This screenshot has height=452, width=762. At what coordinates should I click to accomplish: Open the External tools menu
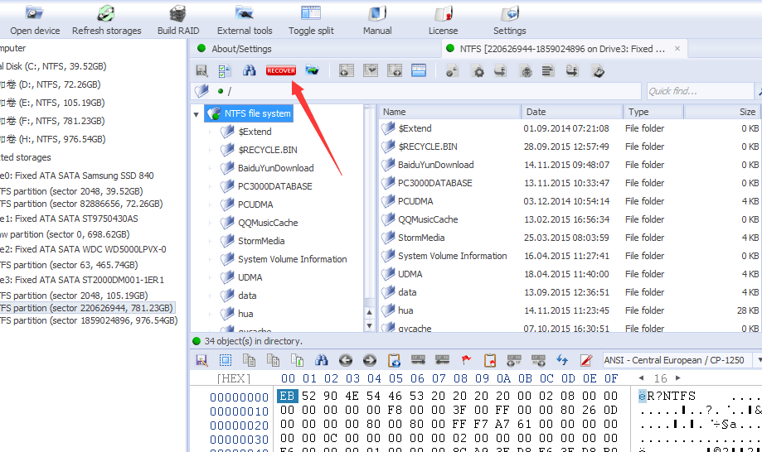point(245,20)
